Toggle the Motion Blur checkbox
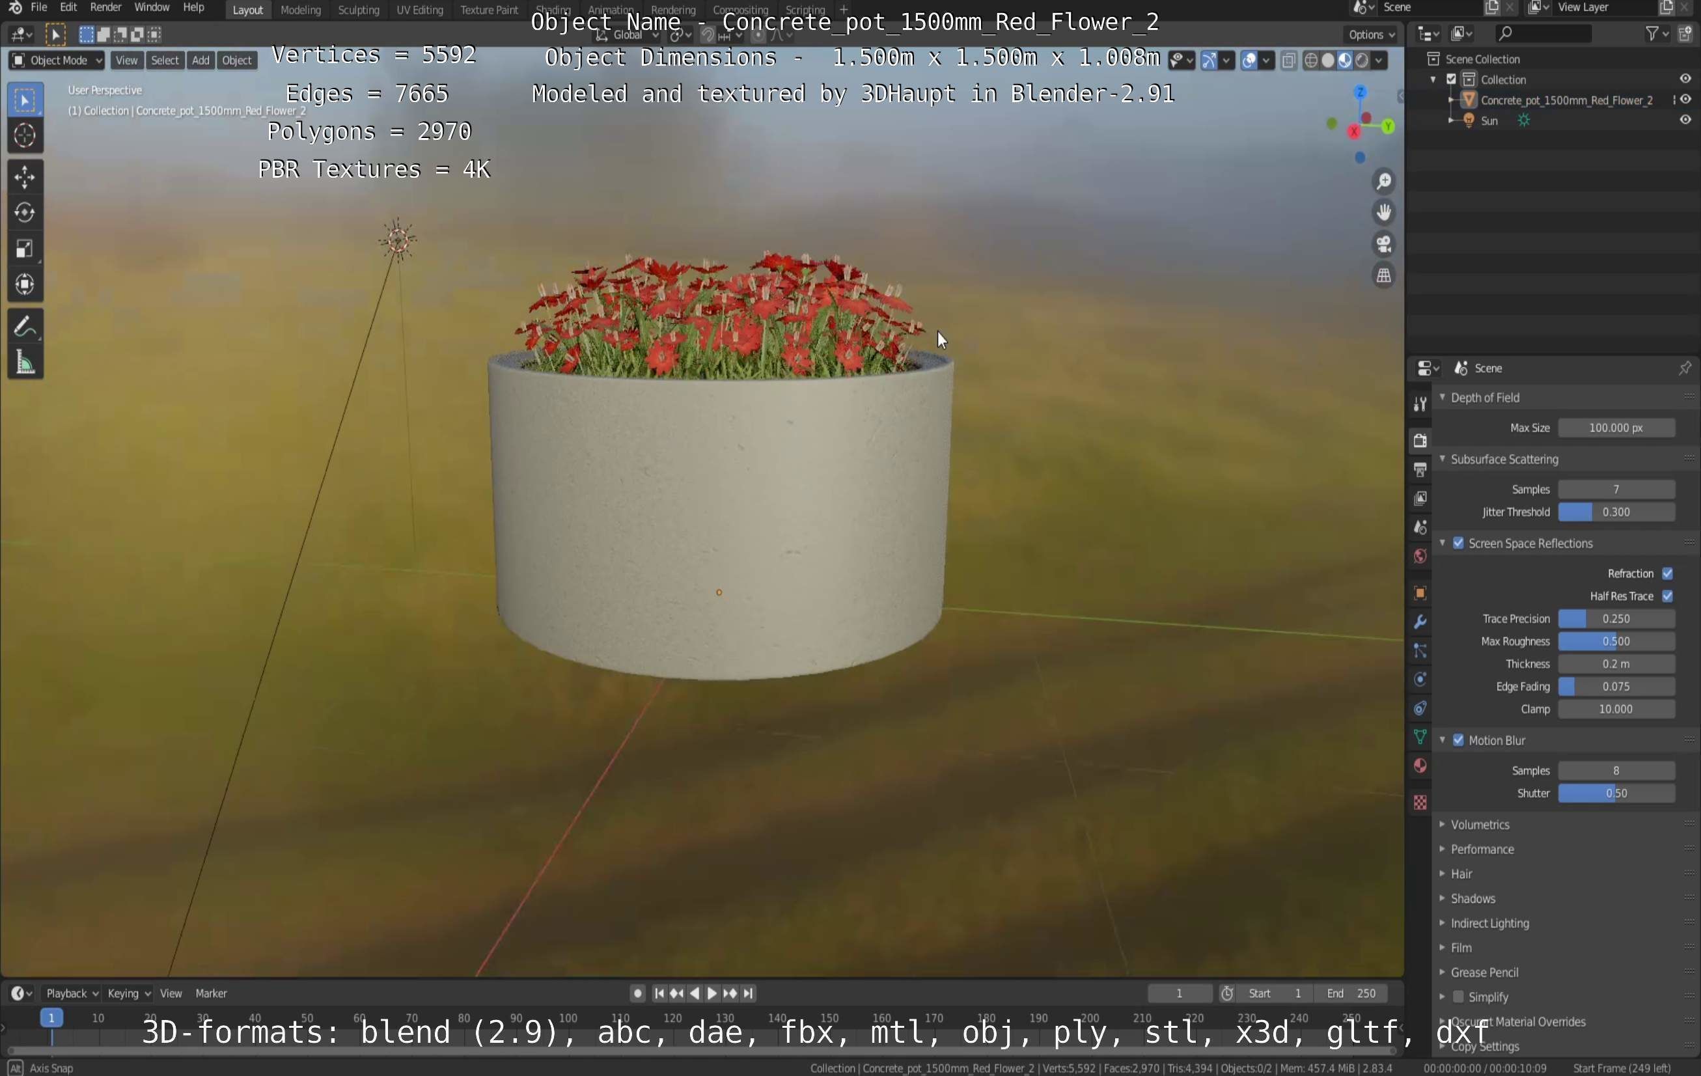This screenshot has height=1076, width=1701. pos(1458,740)
